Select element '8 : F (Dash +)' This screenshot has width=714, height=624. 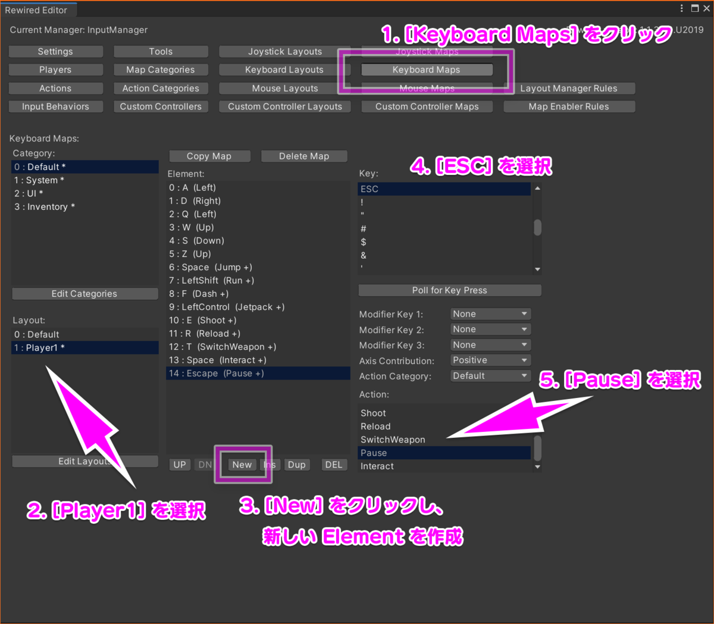tap(258, 294)
